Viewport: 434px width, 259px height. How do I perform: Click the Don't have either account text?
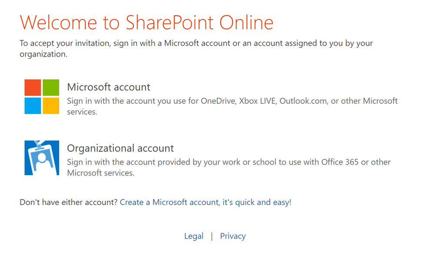[69, 202]
